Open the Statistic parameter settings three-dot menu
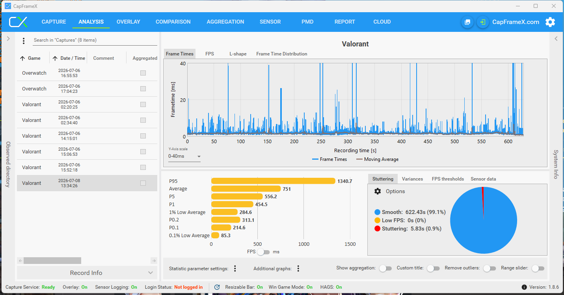Viewport: 564px width, 295px height. pyautogui.click(x=235, y=269)
